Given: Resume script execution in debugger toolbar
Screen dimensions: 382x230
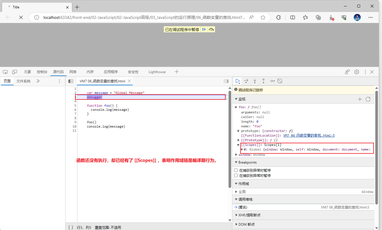Looking at the screenshot, I should tap(238, 81).
